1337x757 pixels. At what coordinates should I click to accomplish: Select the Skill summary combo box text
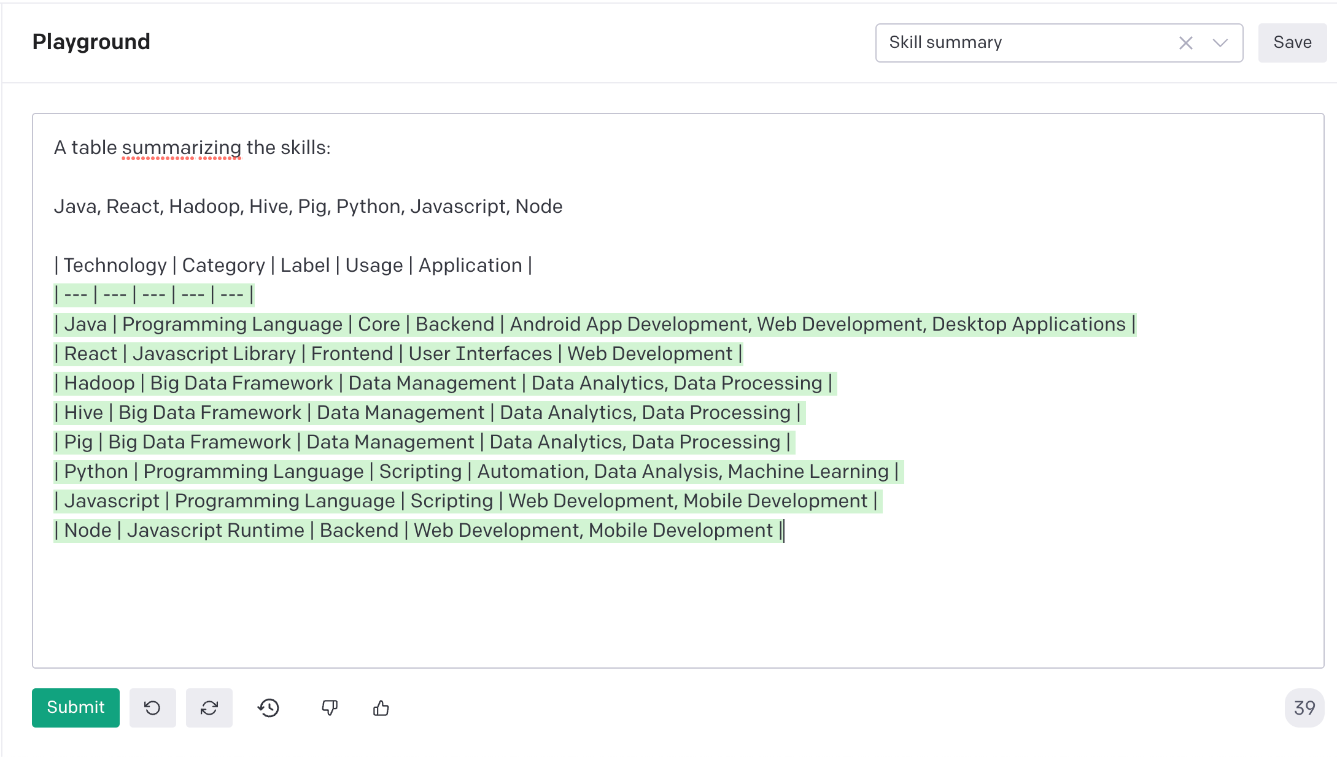945,42
